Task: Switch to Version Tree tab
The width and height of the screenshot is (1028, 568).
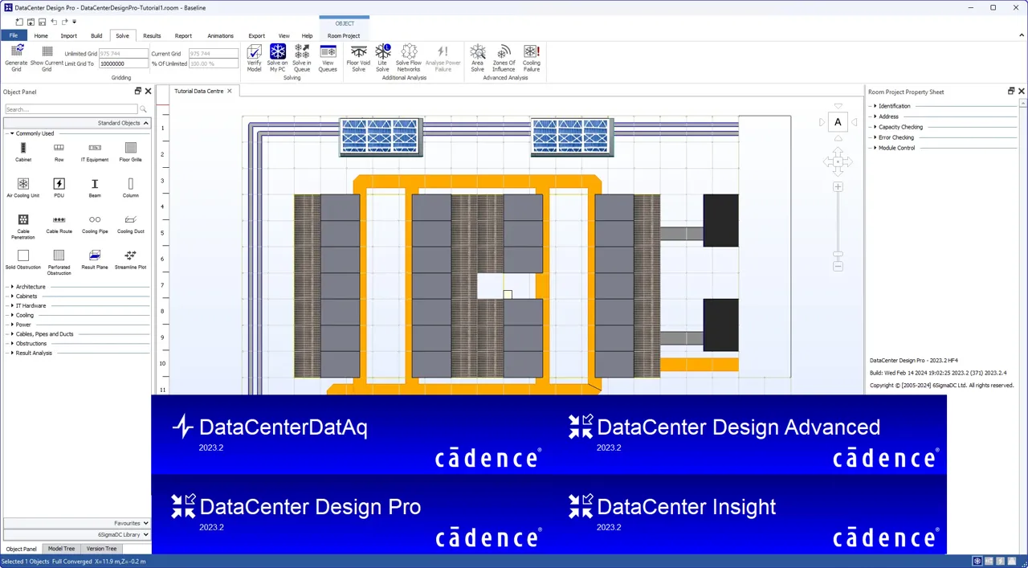Action: (x=101, y=549)
